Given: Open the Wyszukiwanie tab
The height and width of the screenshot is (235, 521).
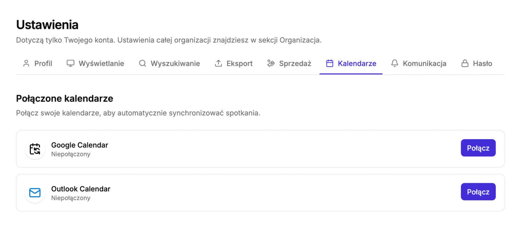Looking at the screenshot, I should [169, 63].
